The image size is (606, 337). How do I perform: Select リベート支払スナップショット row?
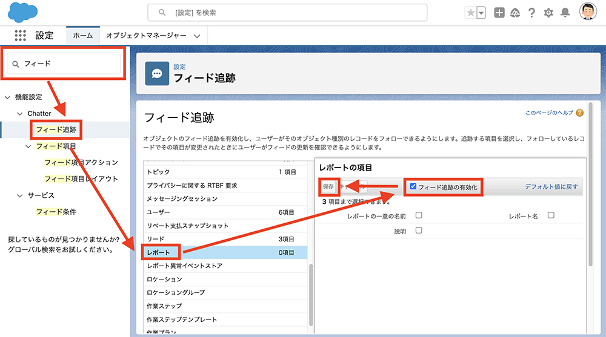(x=225, y=226)
